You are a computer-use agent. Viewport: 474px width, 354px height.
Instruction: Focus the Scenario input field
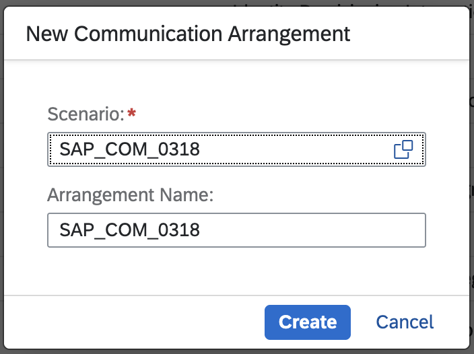(x=236, y=149)
